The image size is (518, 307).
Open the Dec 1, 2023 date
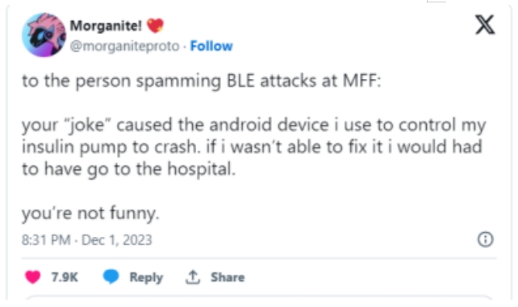(x=117, y=240)
